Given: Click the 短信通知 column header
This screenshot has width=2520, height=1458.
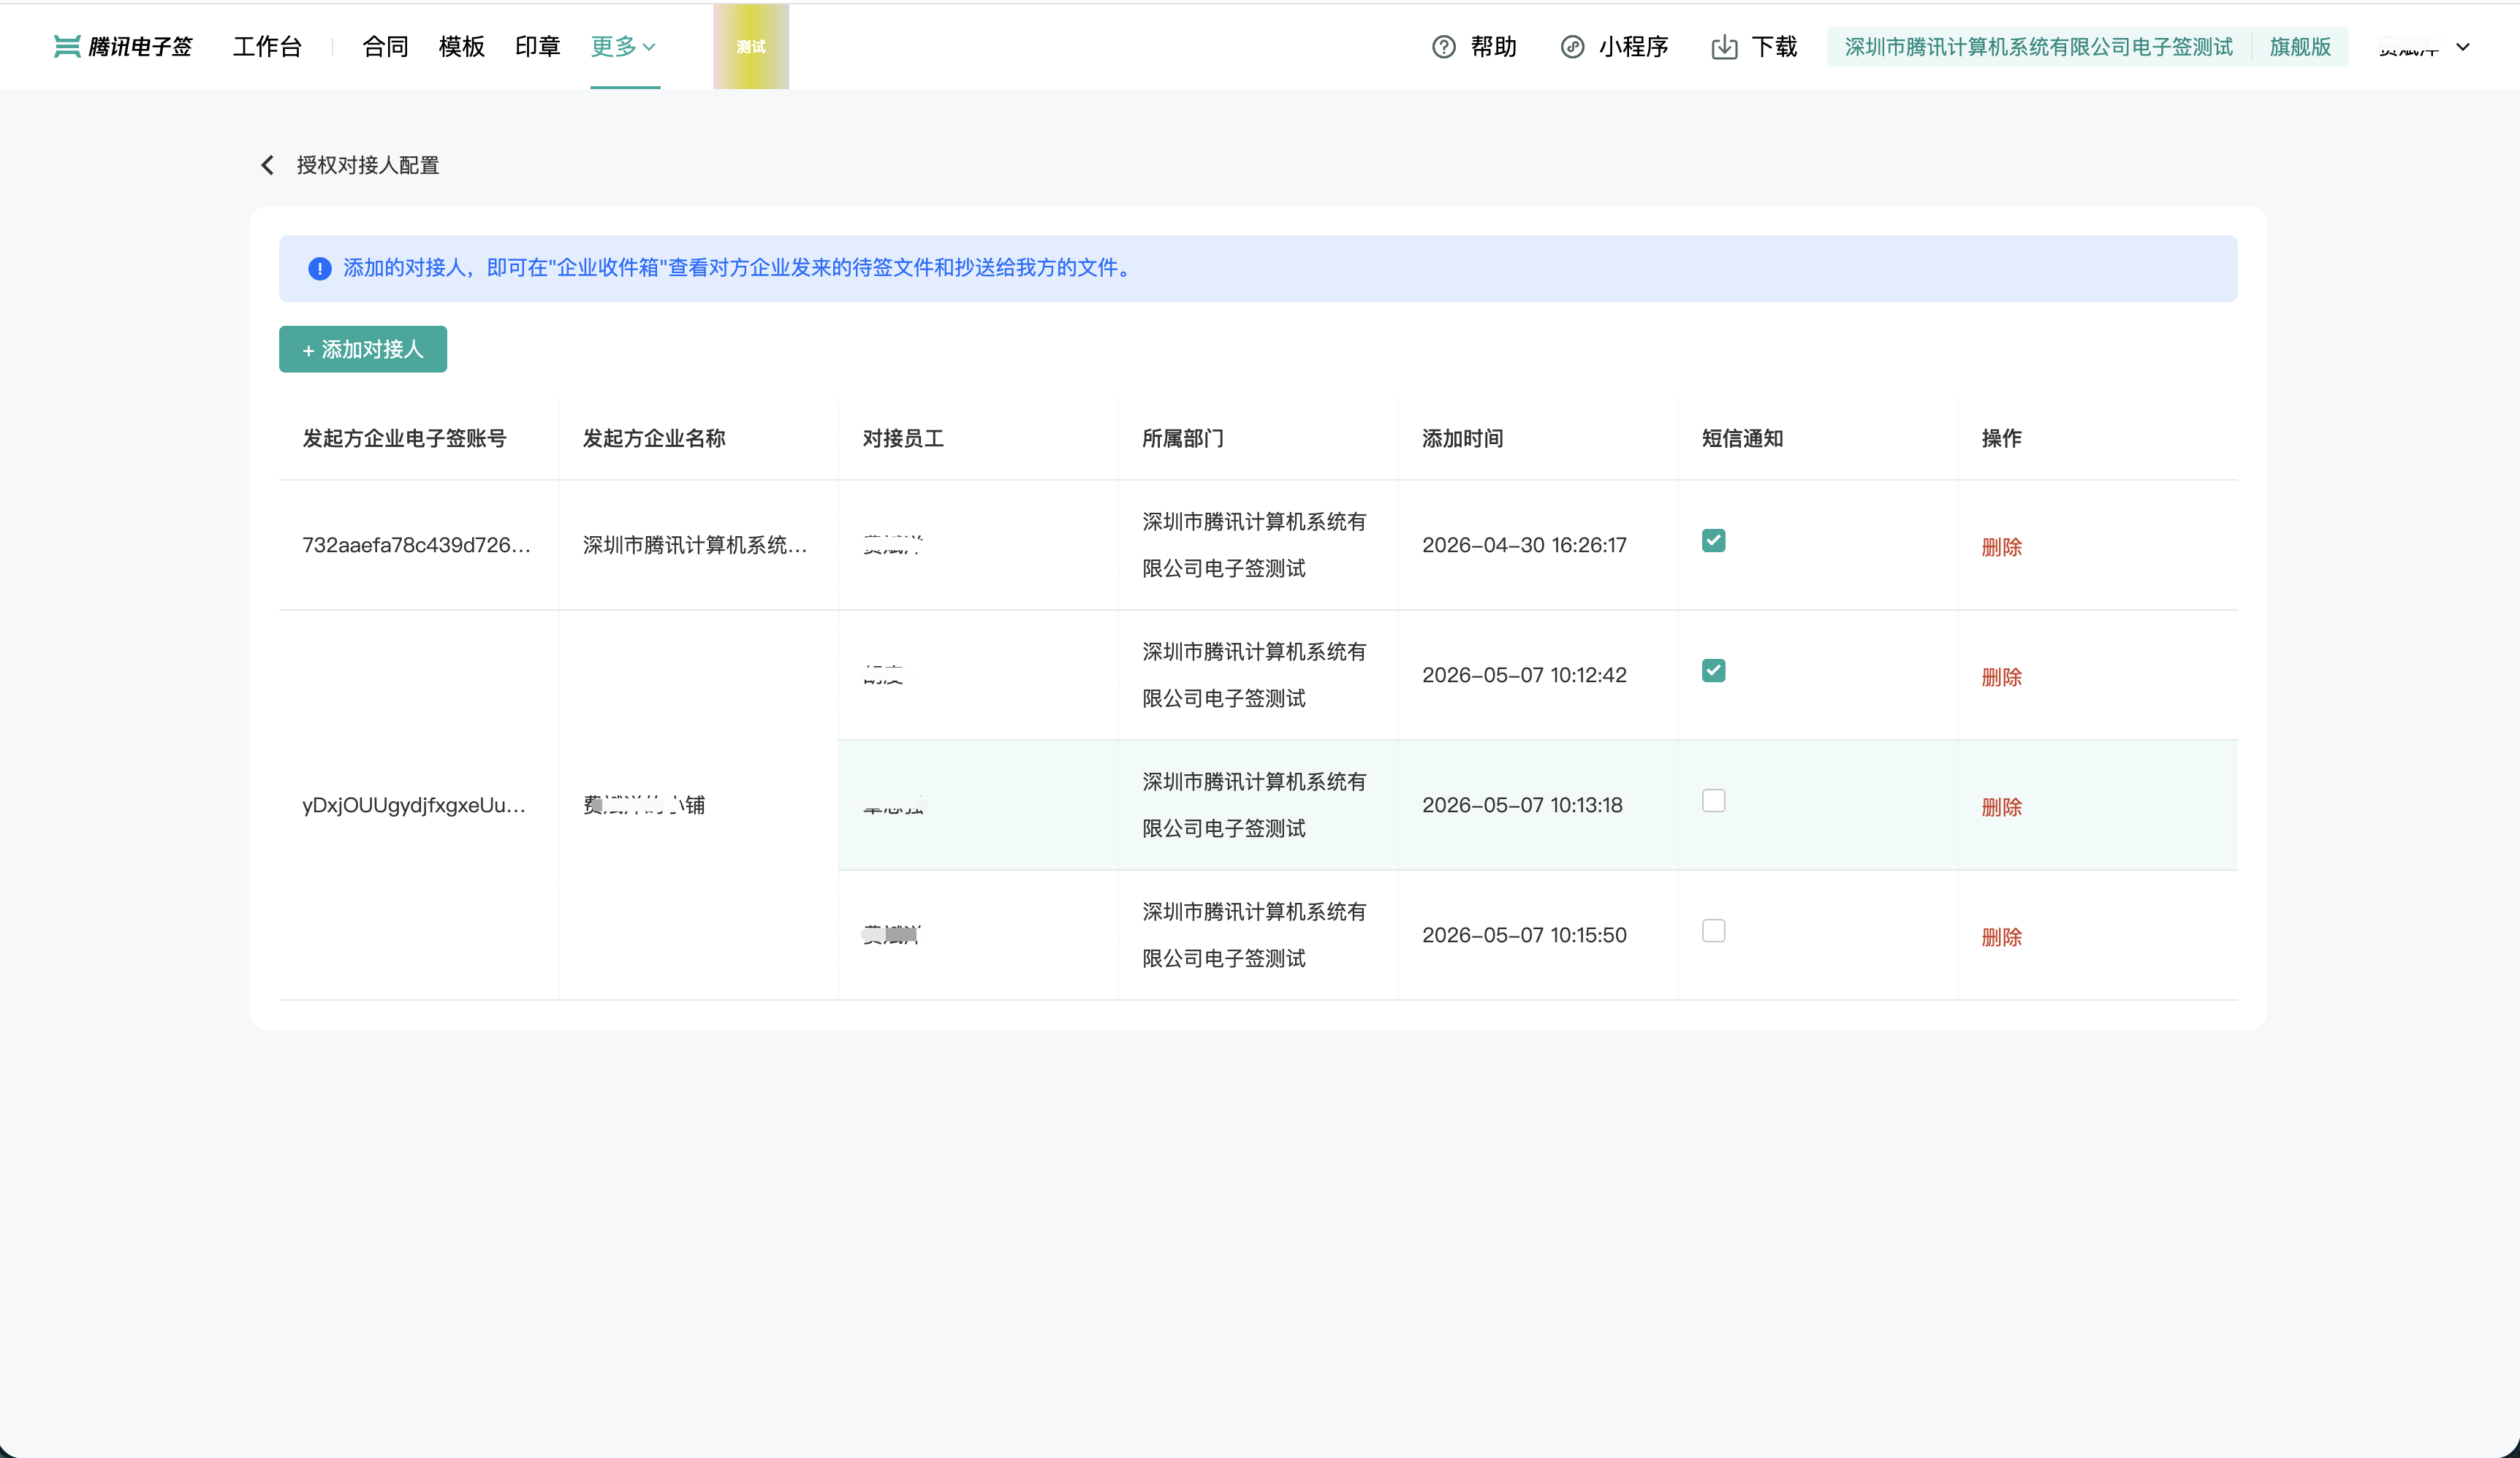Looking at the screenshot, I should pyautogui.click(x=1743, y=439).
